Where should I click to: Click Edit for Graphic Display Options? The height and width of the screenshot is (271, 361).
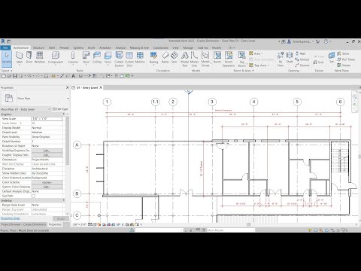point(47,155)
